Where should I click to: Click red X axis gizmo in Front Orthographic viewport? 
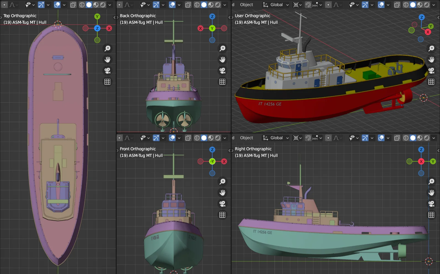(x=224, y=161)
